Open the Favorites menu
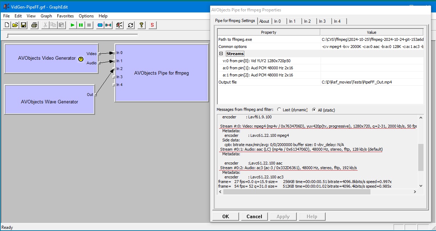The image size is (436, 231). 65,16
